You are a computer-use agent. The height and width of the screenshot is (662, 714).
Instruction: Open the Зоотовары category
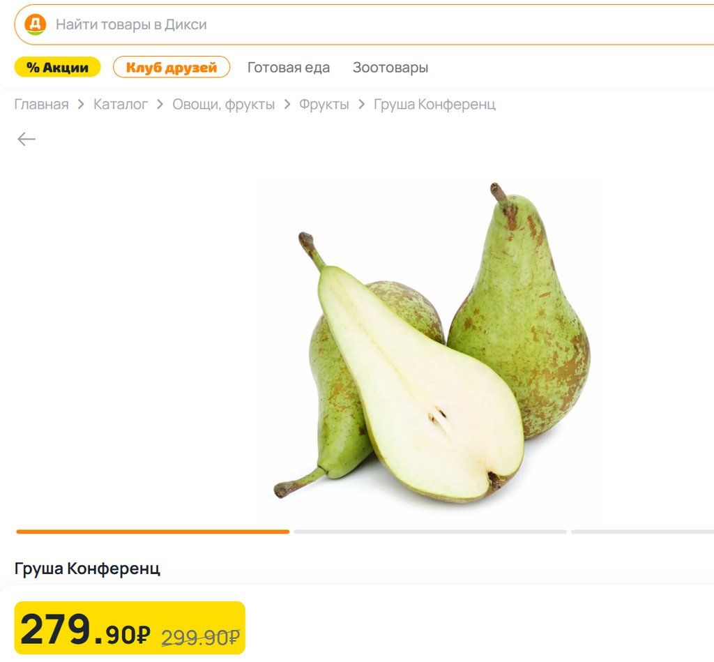pos(390,68)
